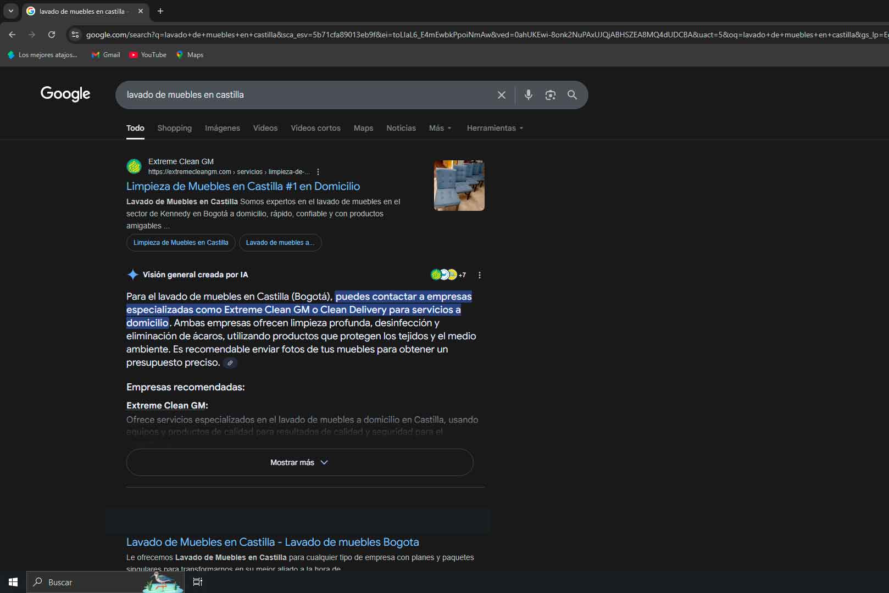Viewport: 889px width, 593px height.
Task: Switch to the Videos tab
Action: click(265, 128)
